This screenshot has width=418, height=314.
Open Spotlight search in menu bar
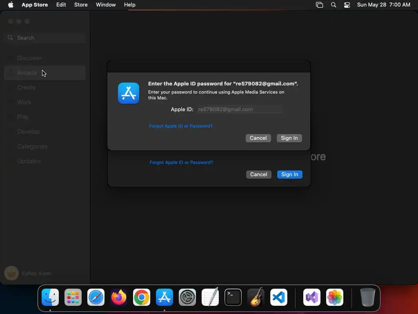pyautogui.click(x=333, y=4)
